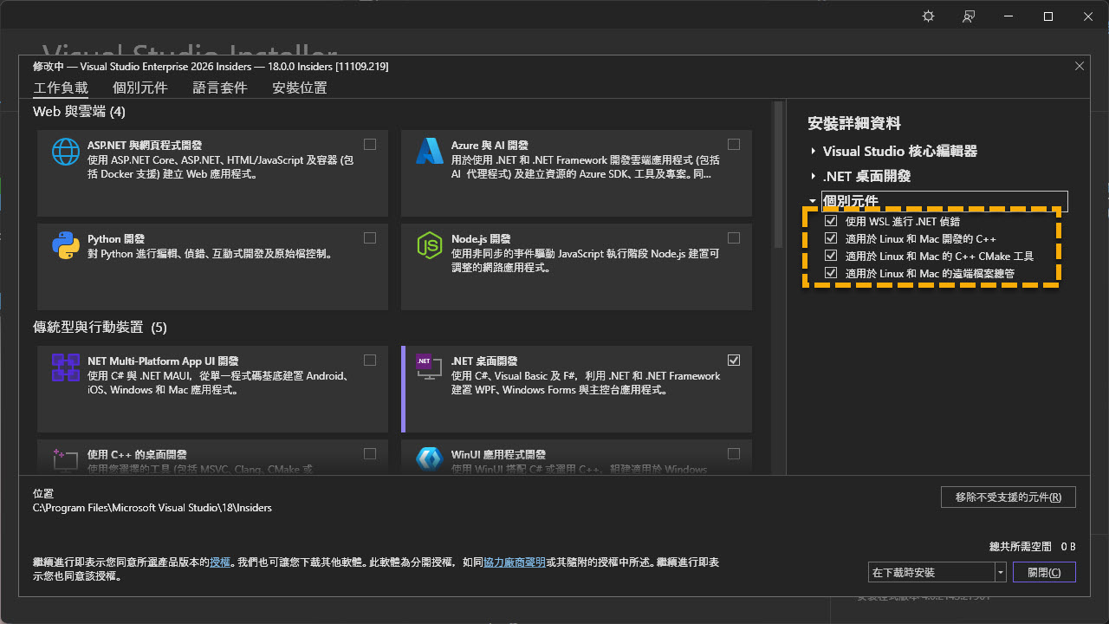
Task: Collapse the 個別元件 section in details
Action: pos(813,201)
